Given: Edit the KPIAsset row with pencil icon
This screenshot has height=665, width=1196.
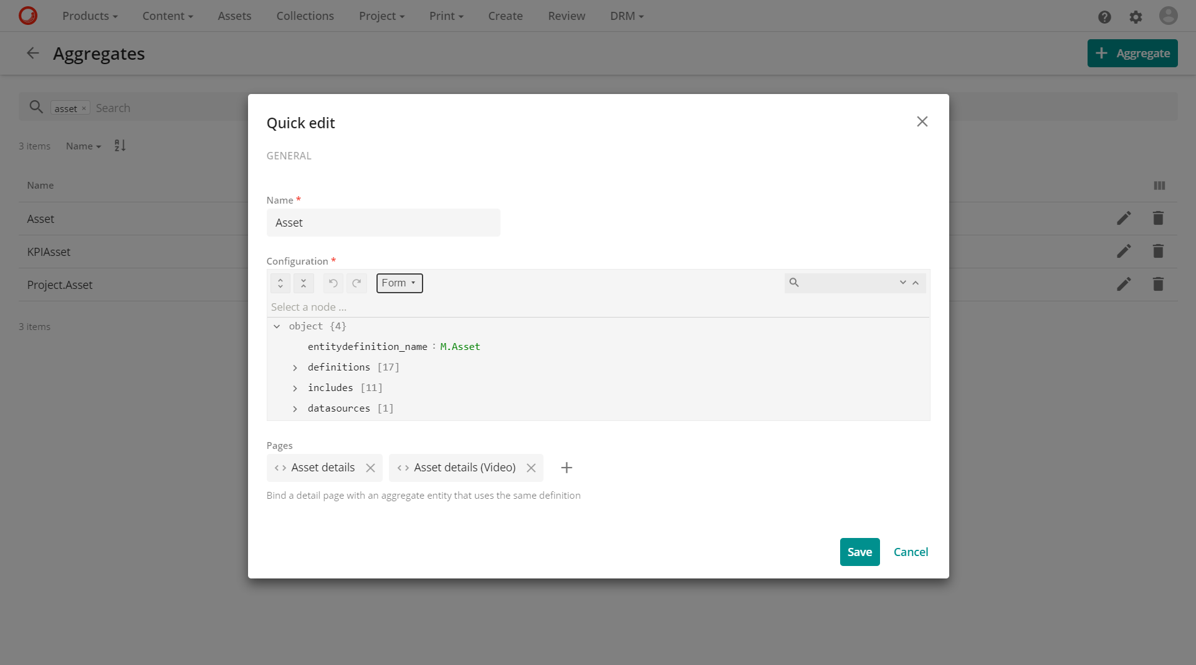Looking at the screenshot, I should 1124,251.
